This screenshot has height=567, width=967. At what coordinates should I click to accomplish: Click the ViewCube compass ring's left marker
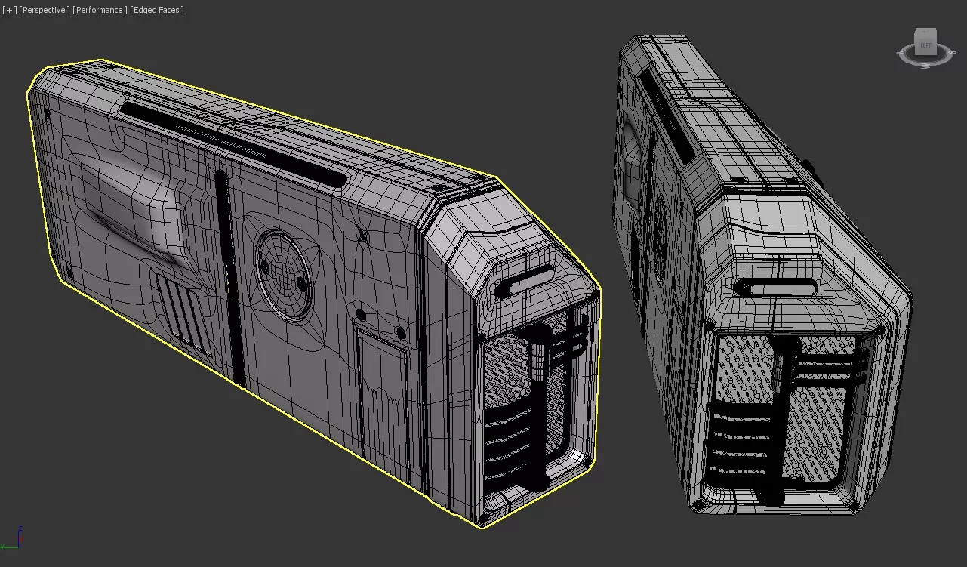click(x=901, y=53)
